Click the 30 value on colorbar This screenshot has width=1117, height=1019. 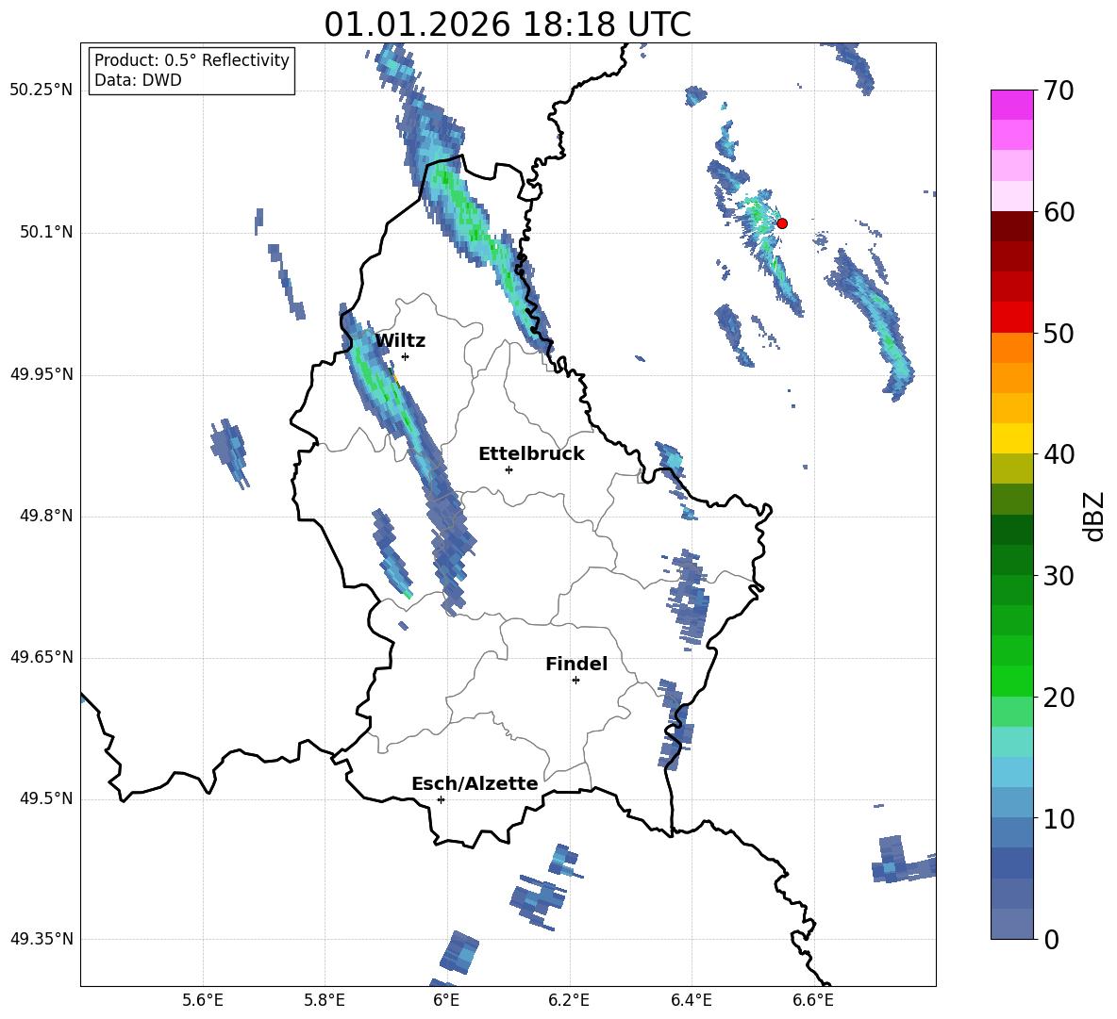[1059, 576]
